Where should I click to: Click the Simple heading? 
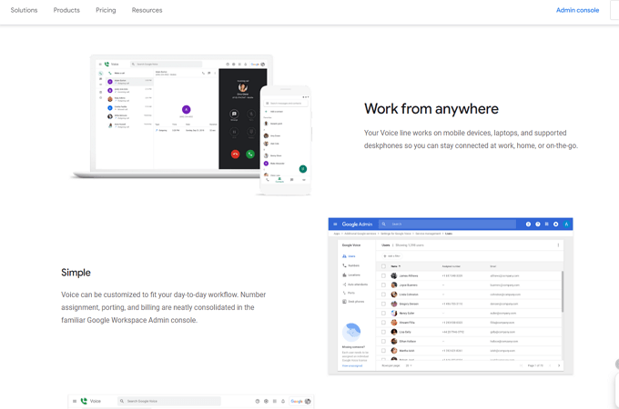(76, 273)
